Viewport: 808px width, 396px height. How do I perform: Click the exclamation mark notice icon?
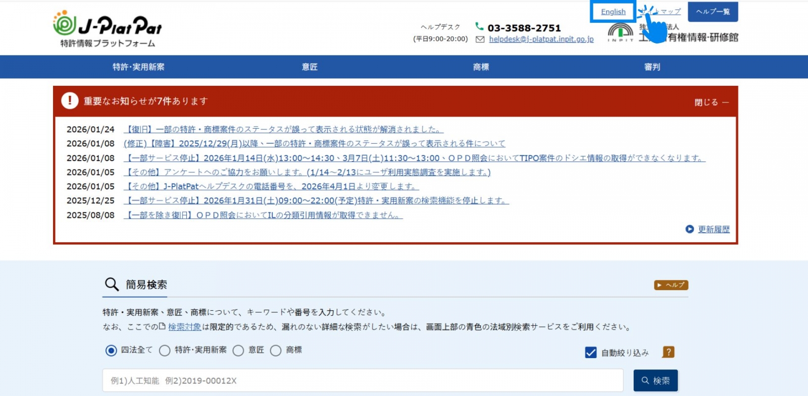[70, 101]
